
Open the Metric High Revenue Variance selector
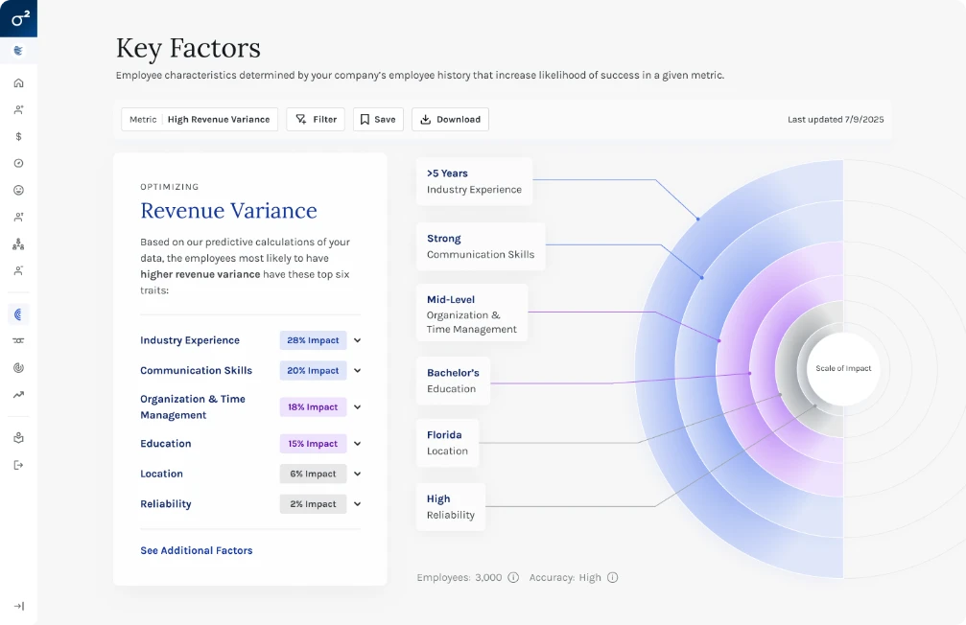tap(200, 120)
